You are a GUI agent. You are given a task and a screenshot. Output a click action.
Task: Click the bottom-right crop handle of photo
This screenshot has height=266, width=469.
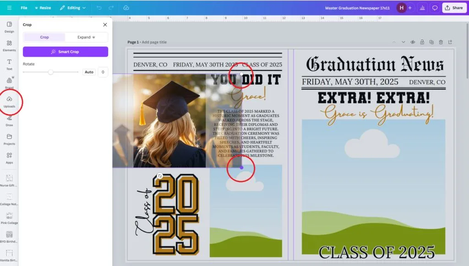coord(241,168)
